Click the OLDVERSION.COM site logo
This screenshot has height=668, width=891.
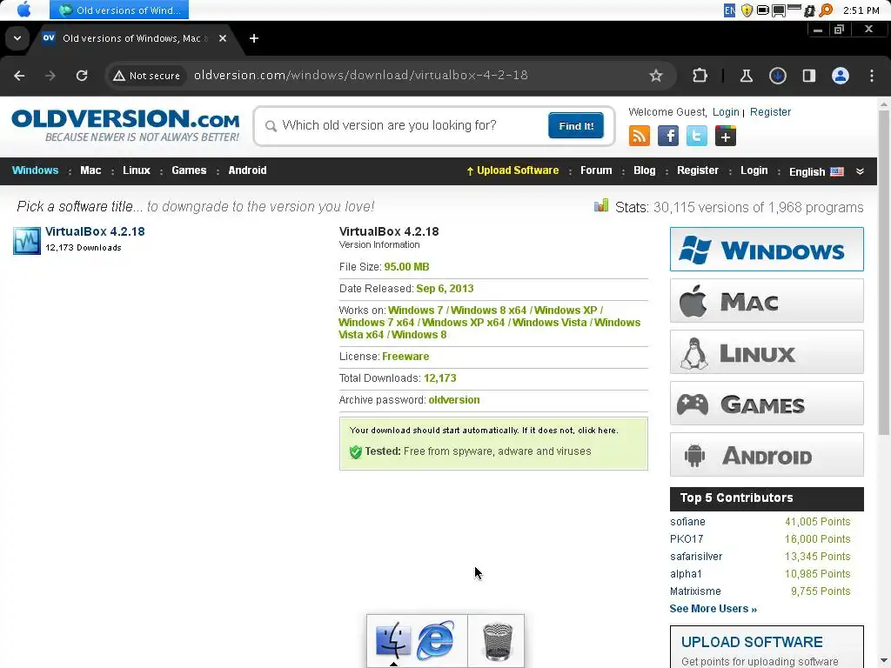click(x=125, y=125)
